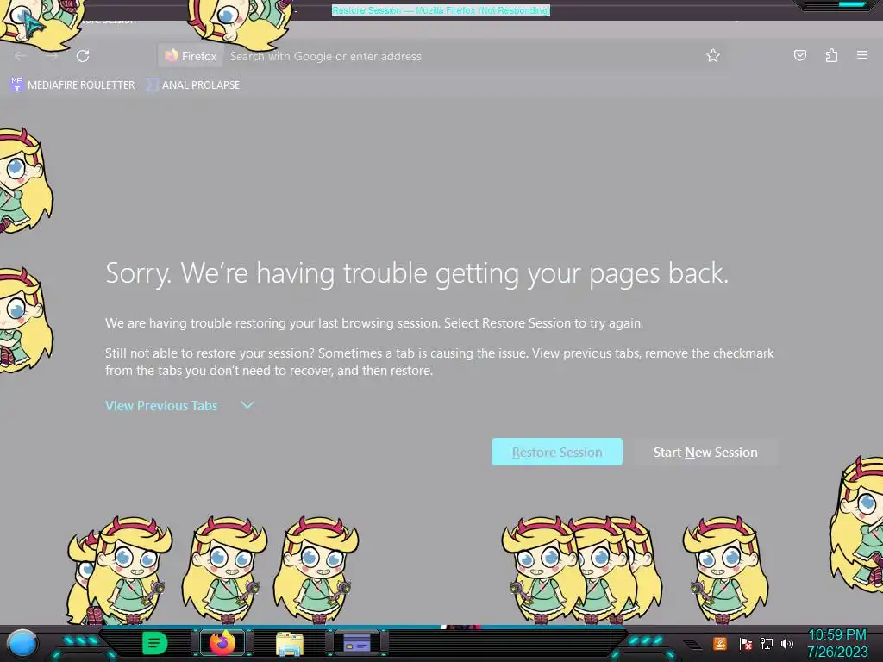Image resolution: width=883 pixels, height=662 pixels.
Task: Open the Firefox hamburger menu
Action: (861, 55)
